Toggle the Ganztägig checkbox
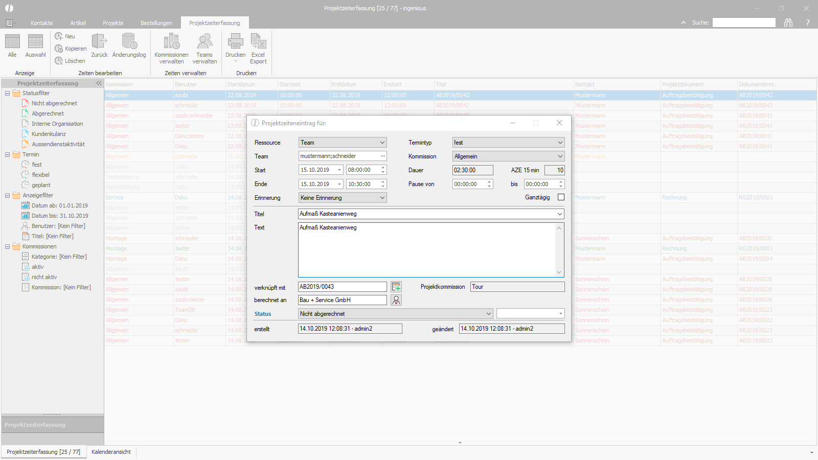The height and width of the screenshot is (460, 818). 561,197
